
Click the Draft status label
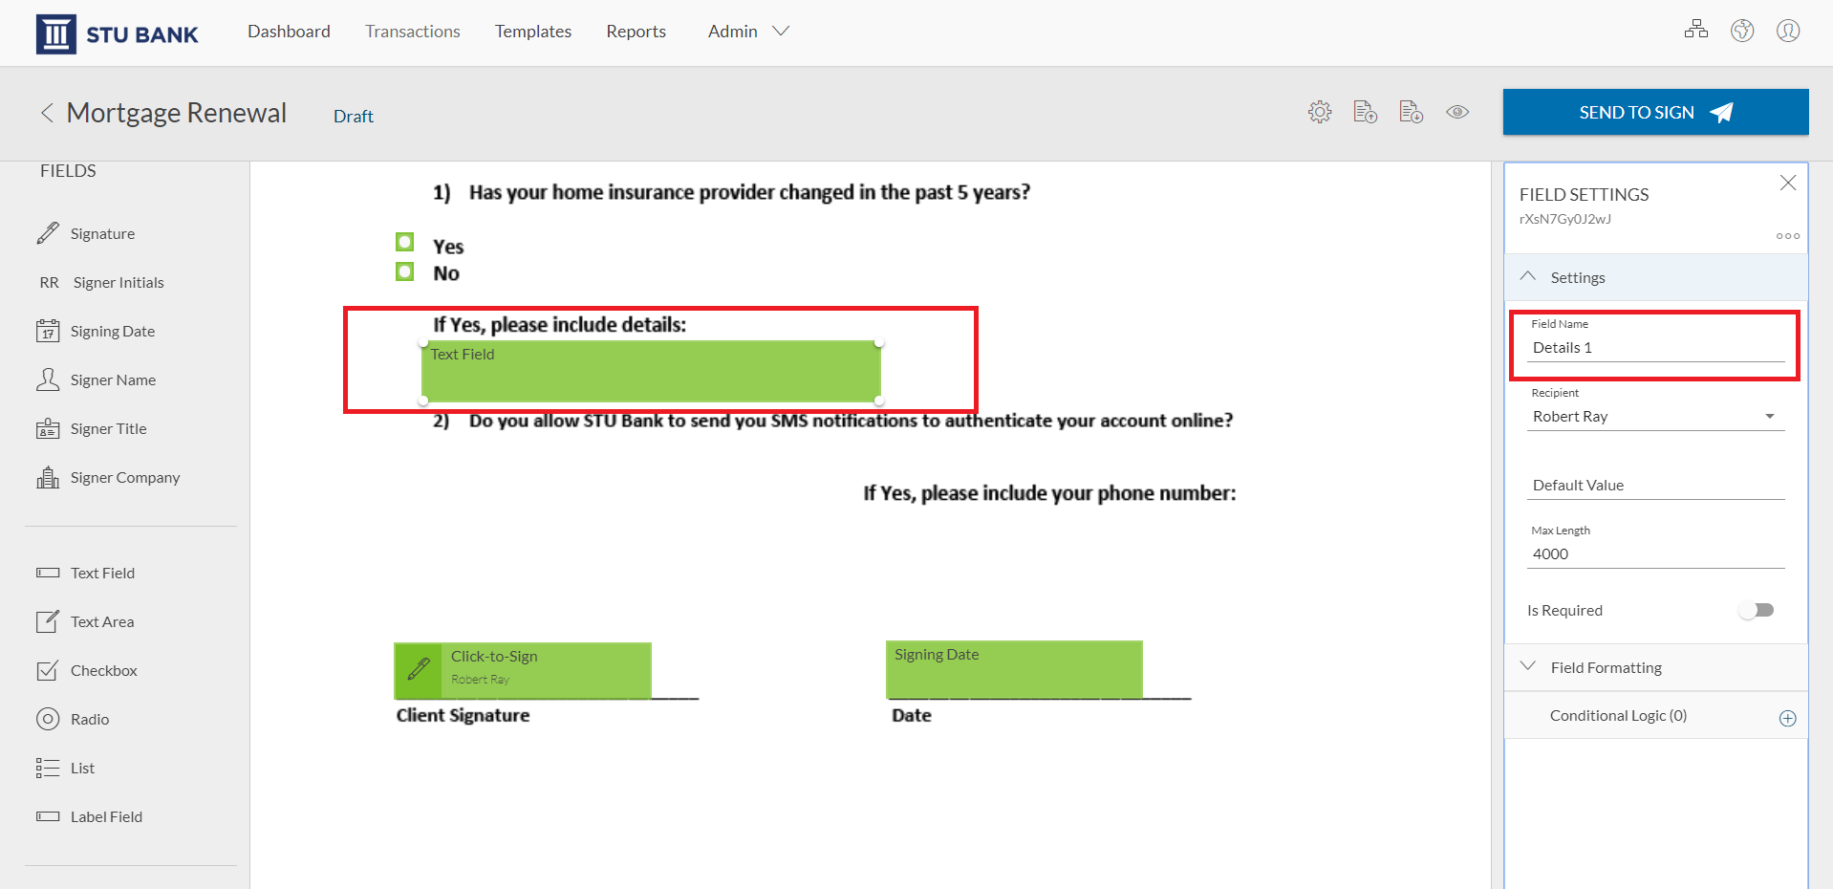tap(354, 117)
